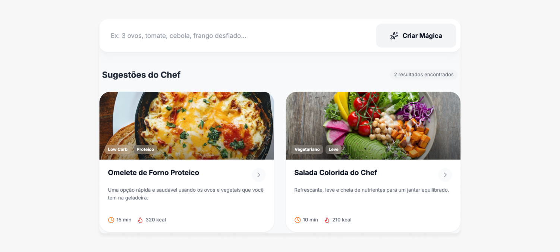This screenshot has width=560, height=252.
Task: Select the Low Carb tag on the omelete card
Action: click(117, 149)
